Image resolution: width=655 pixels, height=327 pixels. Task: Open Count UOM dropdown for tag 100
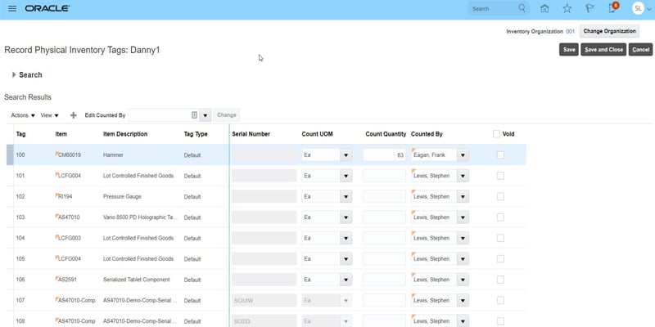click(346, 155)
